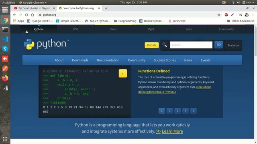
Task: Open the browser home page icon
Action: coord(33,15)
